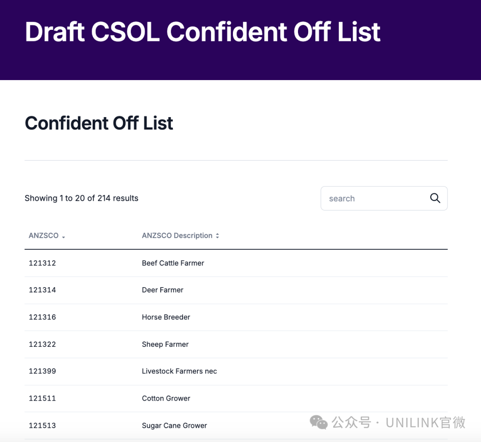The width and height of the screenshot is (481, 442).
Task: Click ANZSCO code 121399
Action: 42,371
